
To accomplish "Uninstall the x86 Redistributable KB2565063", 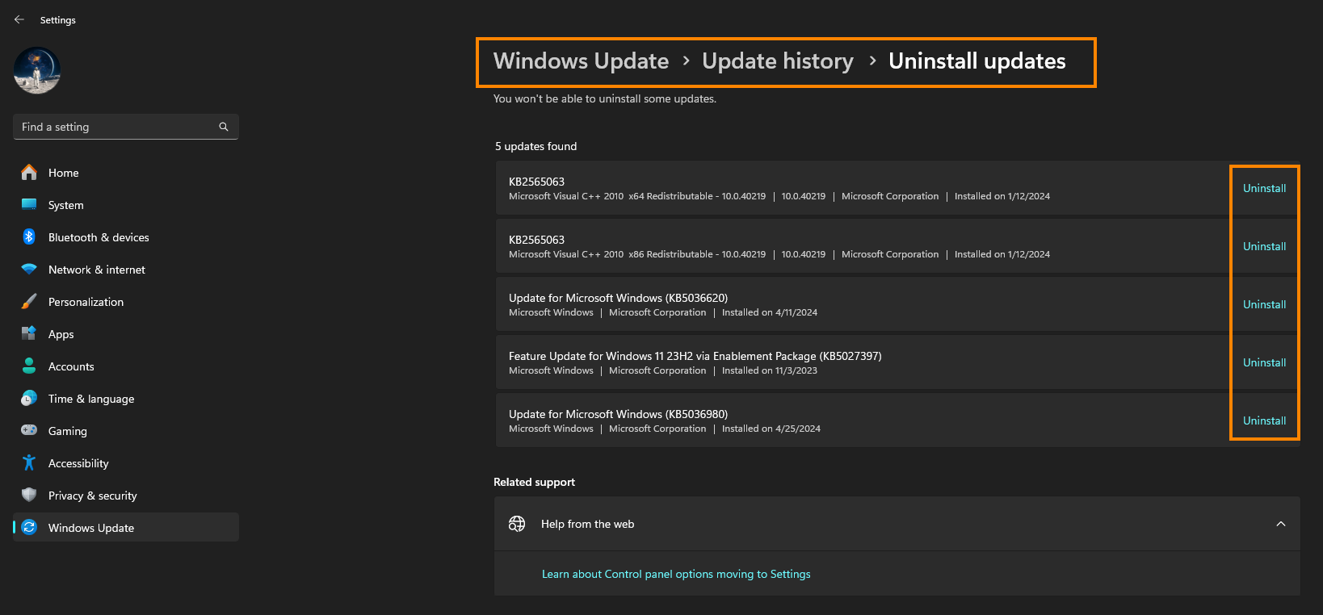I will click(x=1264, y=246).
